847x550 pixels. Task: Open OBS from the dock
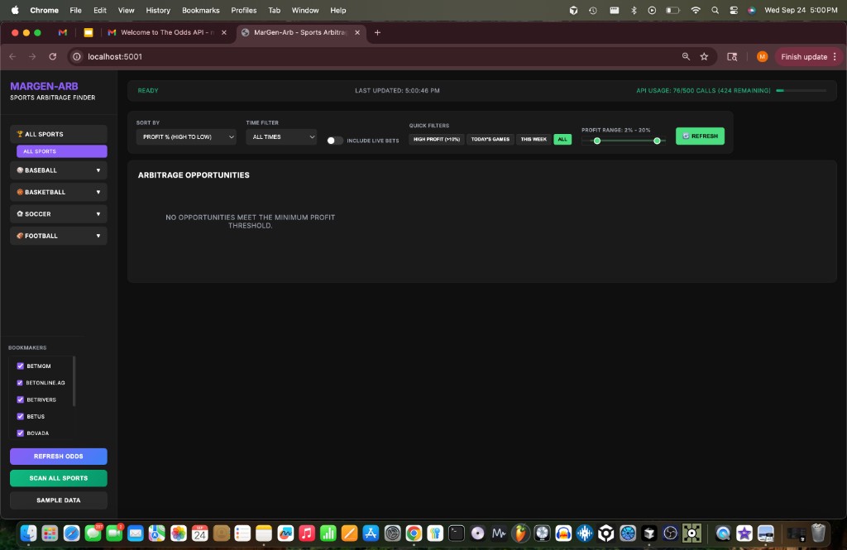670,533
